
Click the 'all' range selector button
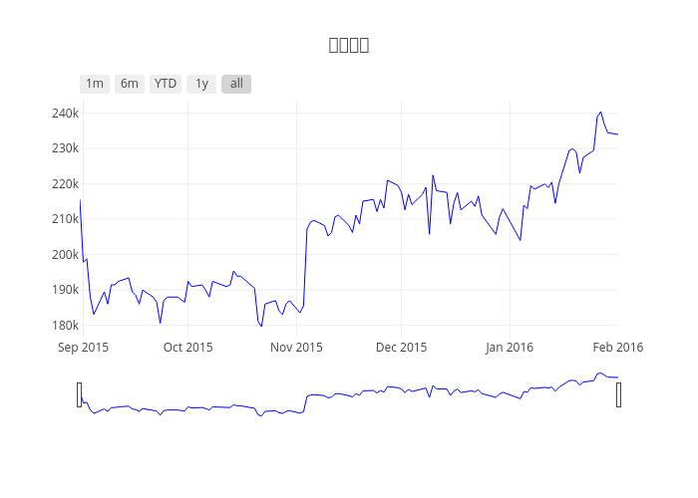point(236,84)
